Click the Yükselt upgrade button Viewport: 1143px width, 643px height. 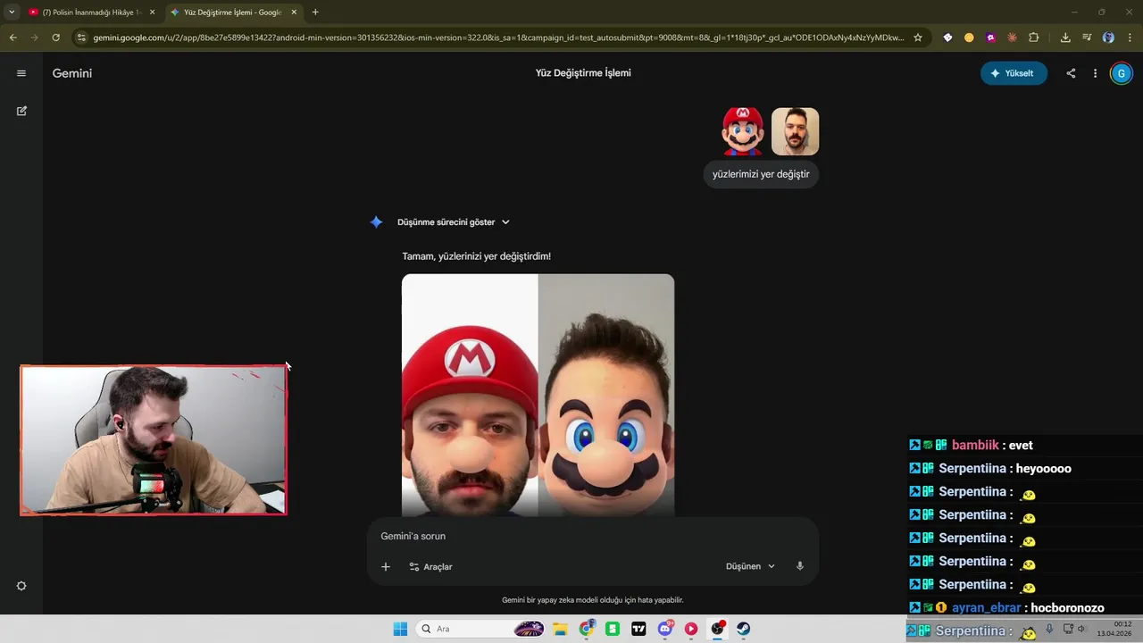tap(1014, 73)
